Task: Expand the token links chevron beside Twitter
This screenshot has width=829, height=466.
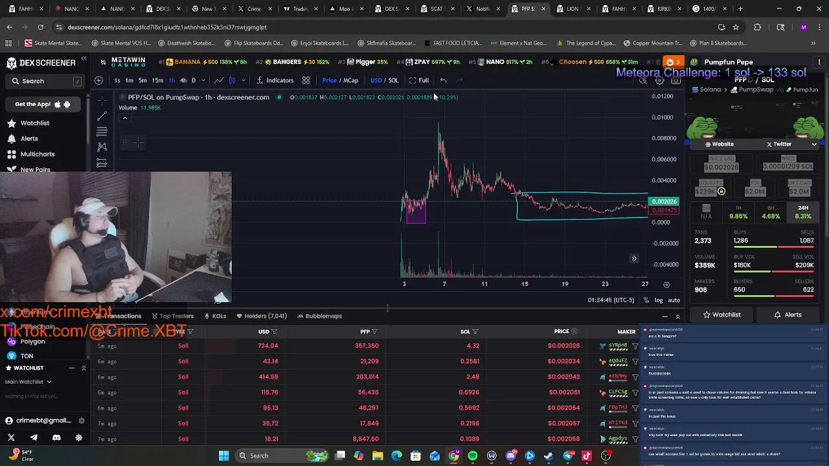Action: click(x=814, y=144)
